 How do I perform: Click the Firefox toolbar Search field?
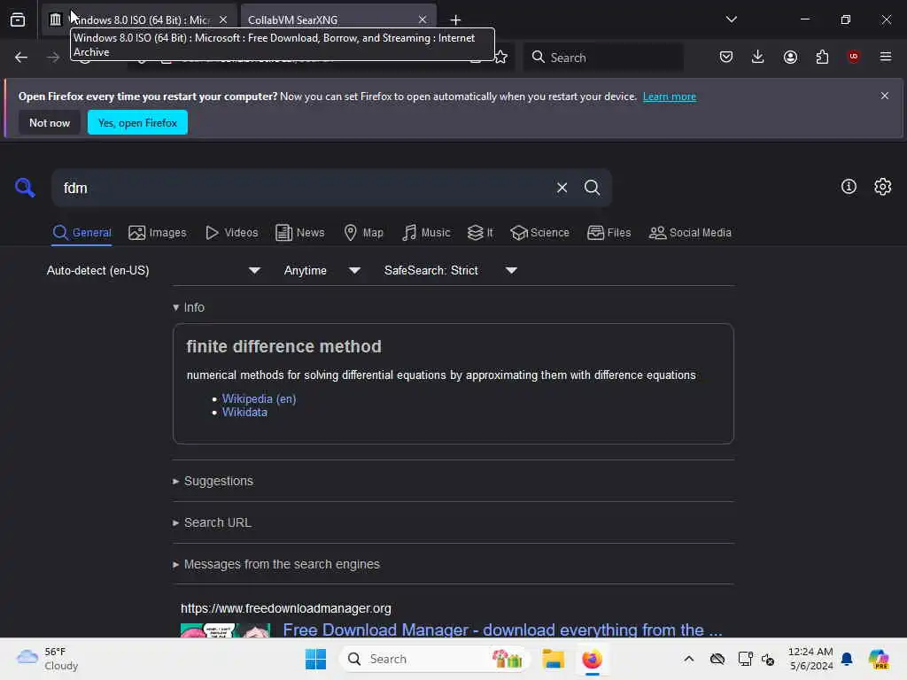pyautogui.click(x=603, y=58)
